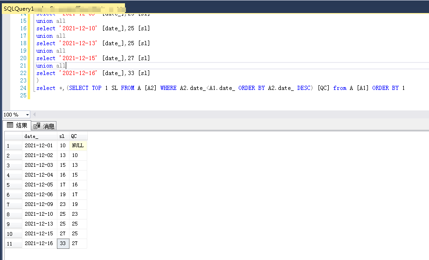Click line number 25 in editor gutter
The width and height of the screenshot is (429, 260).
(23, 96)
